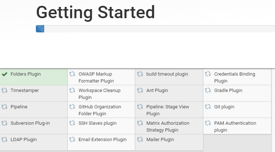Click the sync icon next to Subversion Plug-in
The height and width of the screenshot is (152, 275).
(5, 123)
